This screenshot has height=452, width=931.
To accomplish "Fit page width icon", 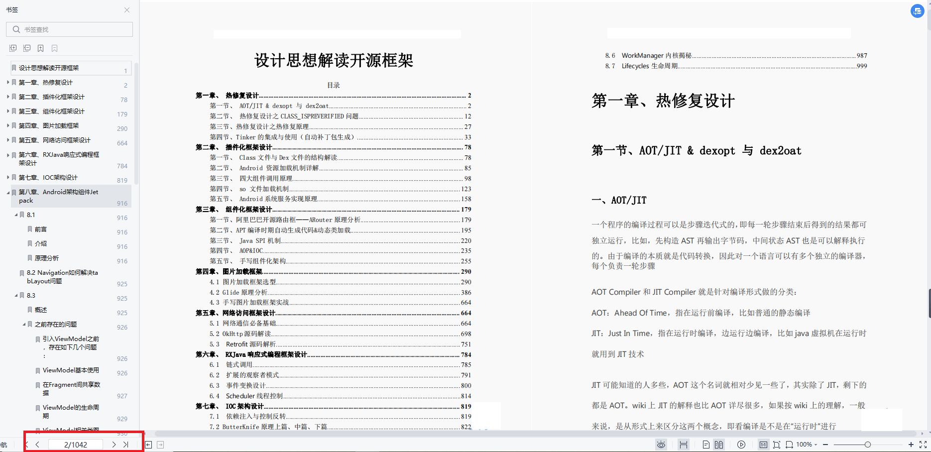I will point(789,445).
